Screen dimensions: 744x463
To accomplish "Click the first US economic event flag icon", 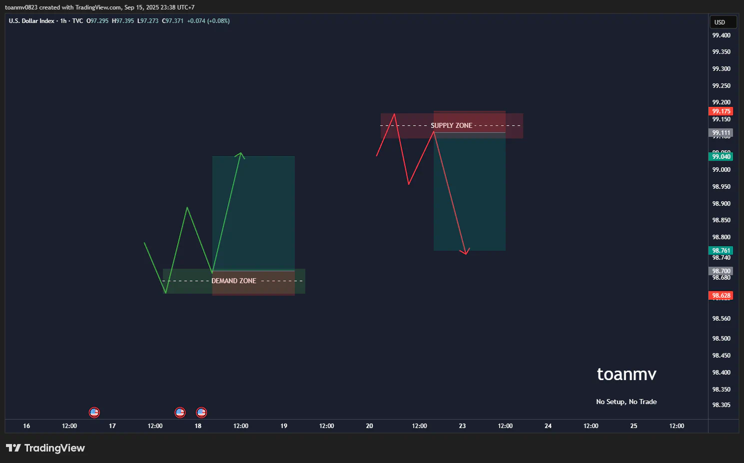I will [x=94, y=413].
